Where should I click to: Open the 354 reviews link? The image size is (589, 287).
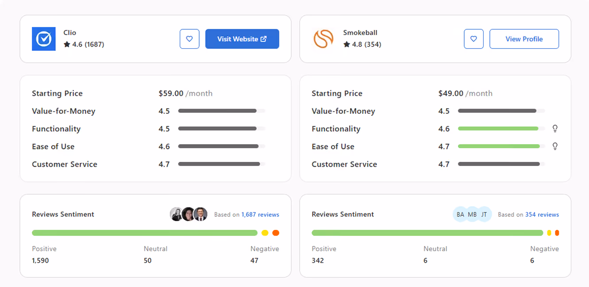(542, 214)
